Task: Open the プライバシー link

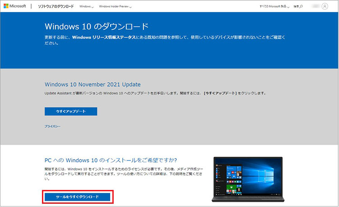Action: click(x=52, y=126)
